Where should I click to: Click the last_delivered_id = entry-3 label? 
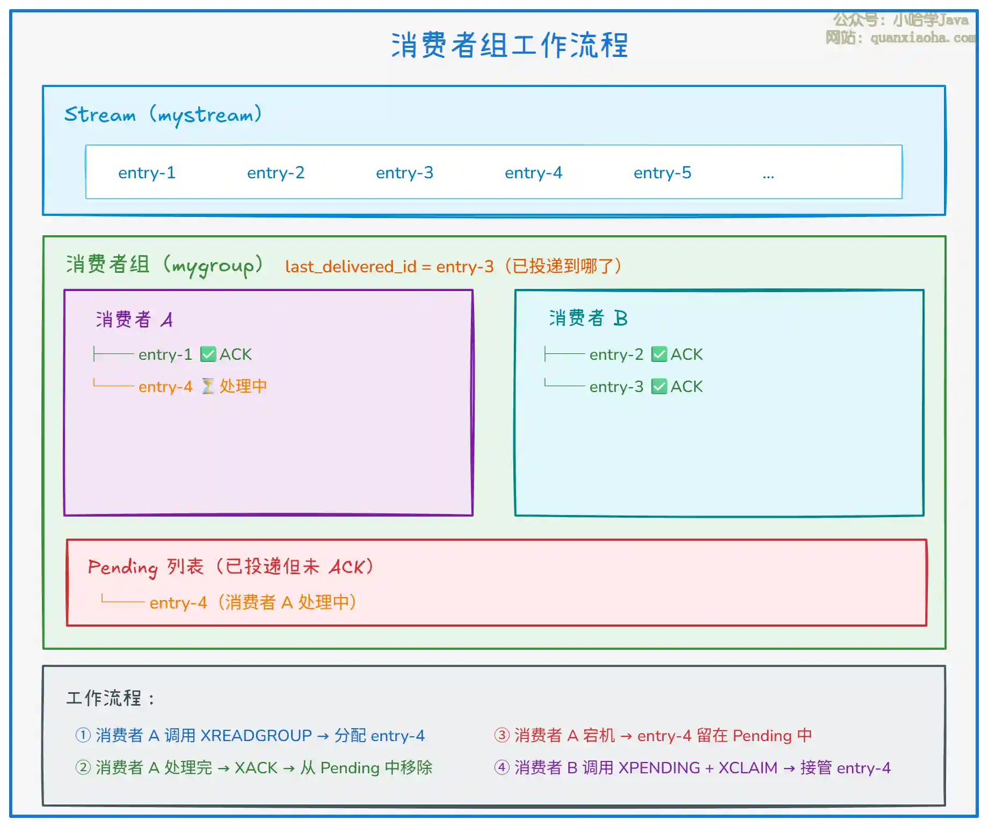[x=389, y=266]
